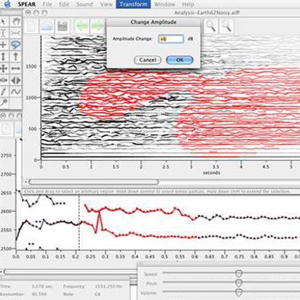Click the save disk toolbar icon
This screenshot has height=300, width=300.
[x=62, y=26]
